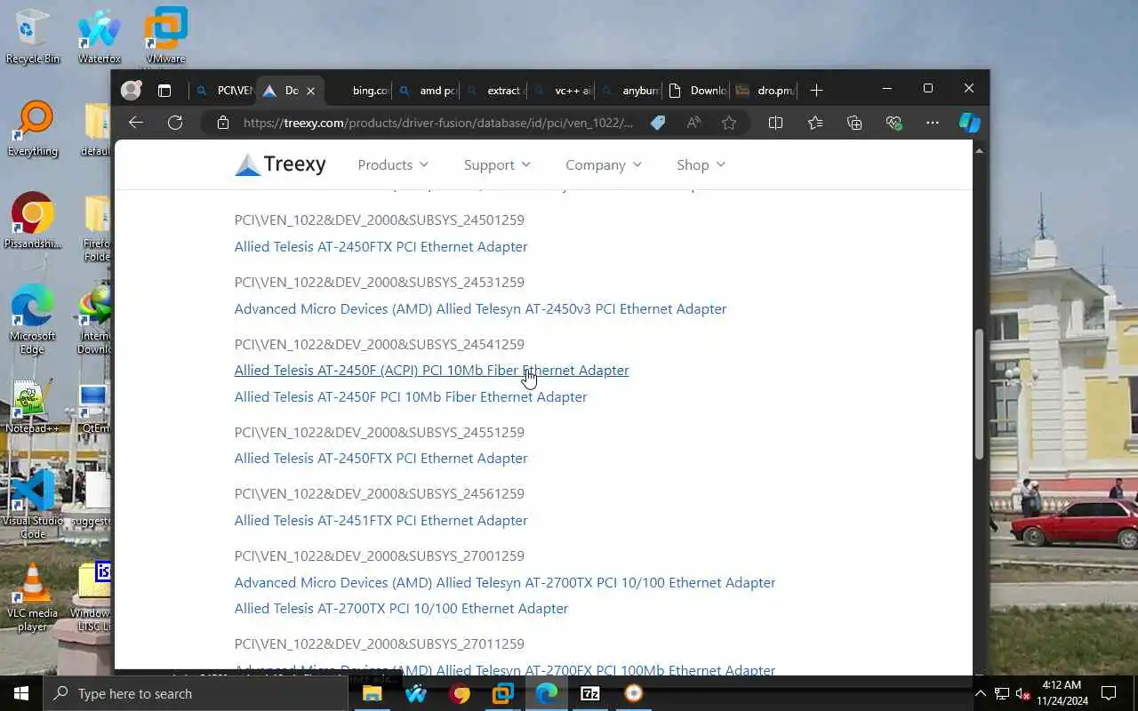Open the Windows Start menu
This screenshot has height=711, width=1138.
pos(21,693)
